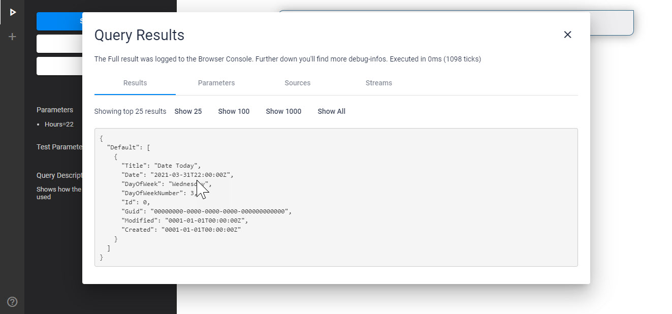Screen dimensions: 672x314
Task: Click the "DayOfWeekNumber" line
Action: [159, 193]
